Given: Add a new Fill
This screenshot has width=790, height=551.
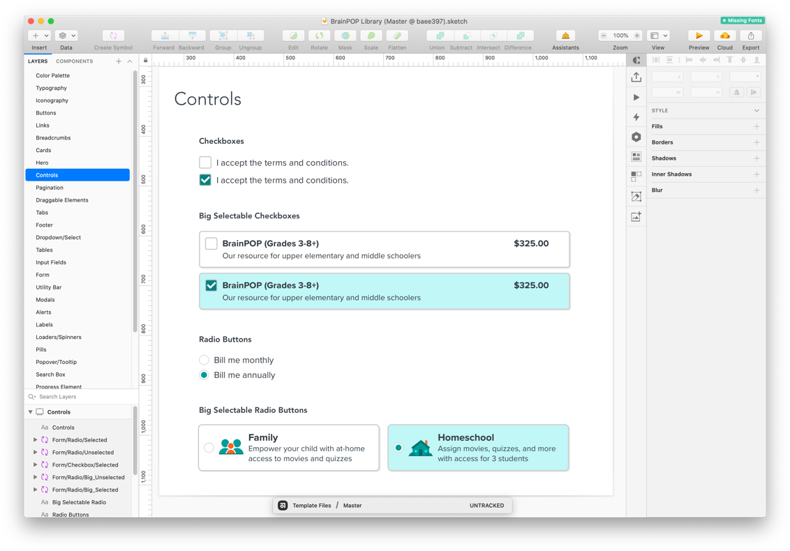Looking at the screenshot, I should [757, 126].
